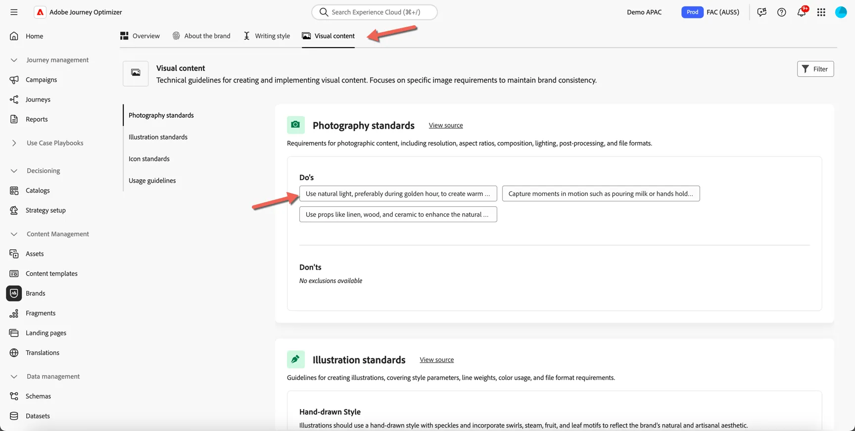Expand the Use Case Playbooks section
Viewport: 855px width, 431px height.
coord(14,143)
